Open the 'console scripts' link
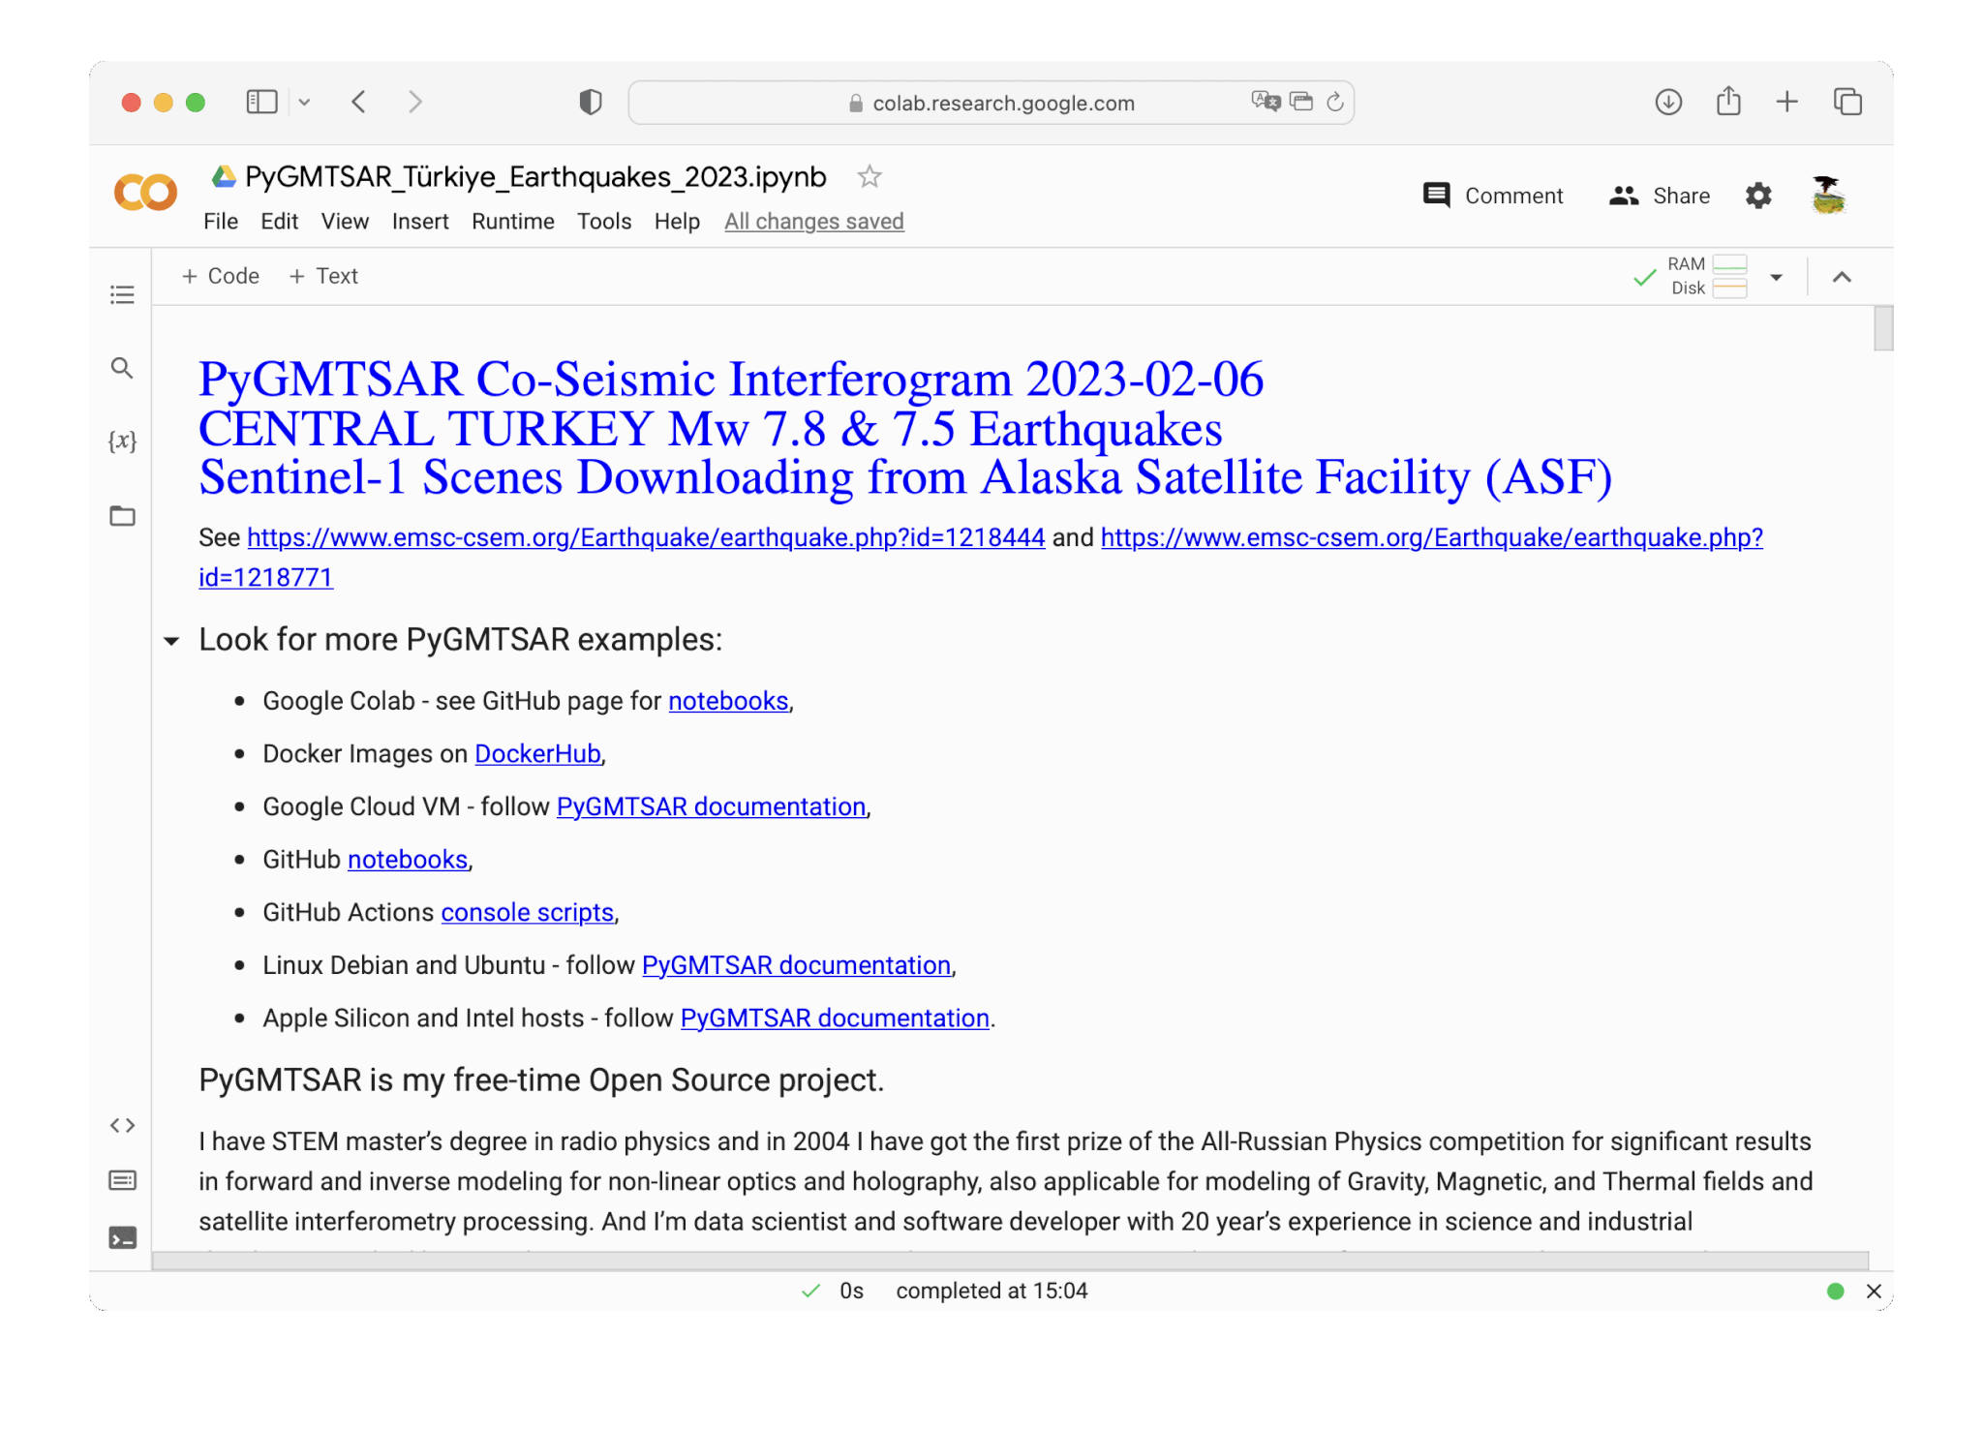Screen dimensions: 1983x1429 coord(528,912)
